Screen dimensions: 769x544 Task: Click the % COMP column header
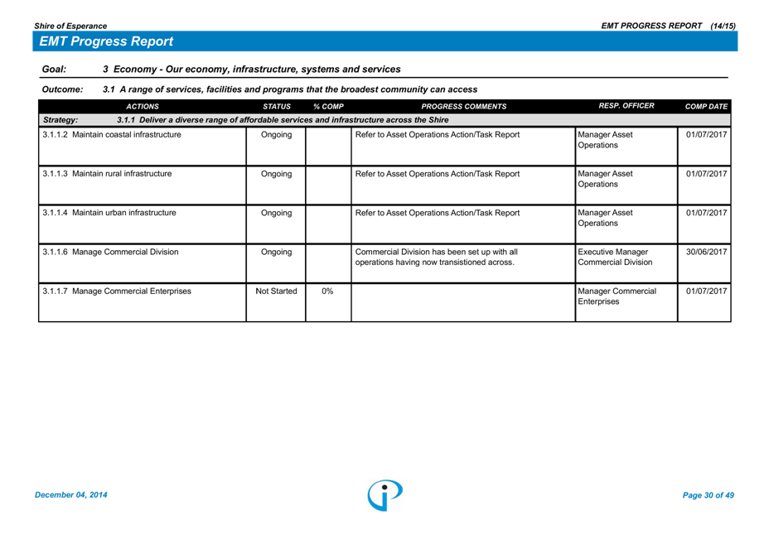coord(328,107)
